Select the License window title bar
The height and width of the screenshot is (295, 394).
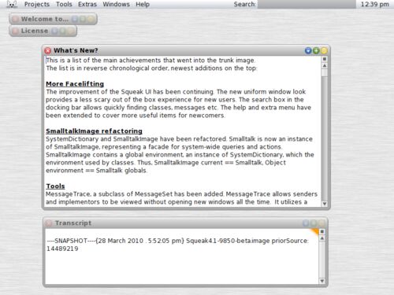point(43,31)
